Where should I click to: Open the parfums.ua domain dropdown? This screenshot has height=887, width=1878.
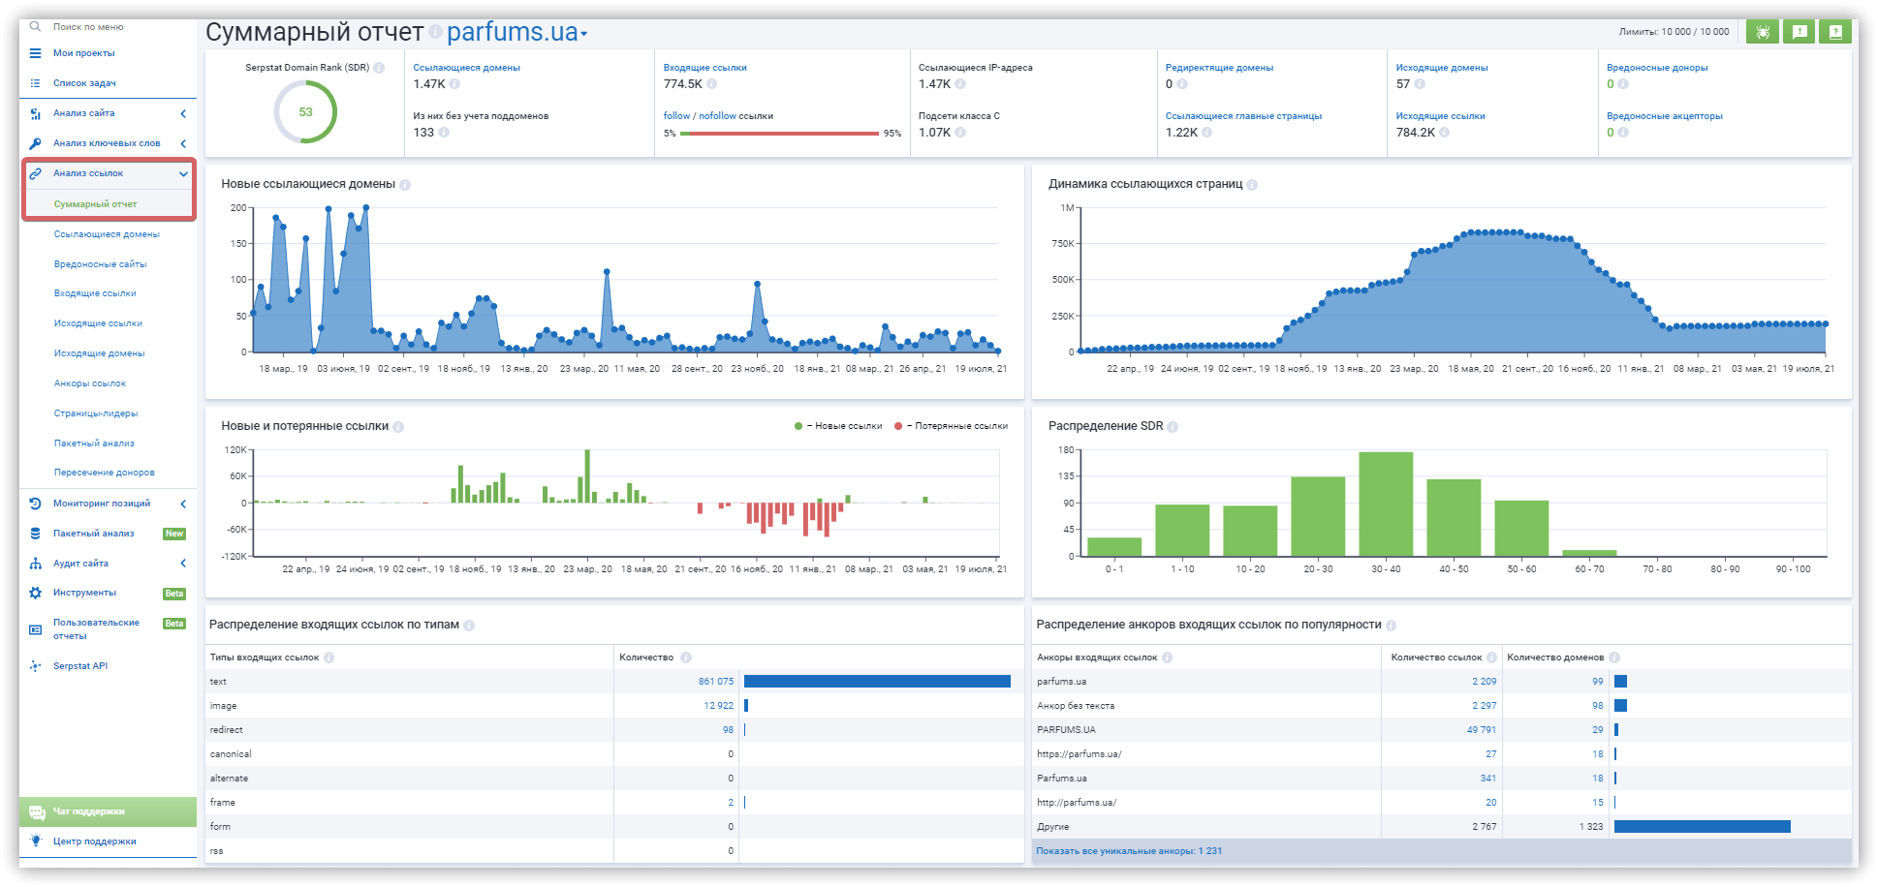[516, 32]
